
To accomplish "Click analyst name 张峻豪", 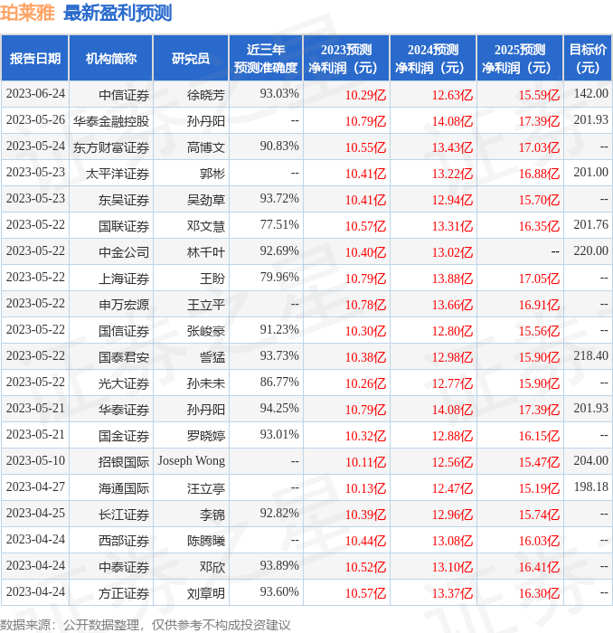I will pos(206,331).
